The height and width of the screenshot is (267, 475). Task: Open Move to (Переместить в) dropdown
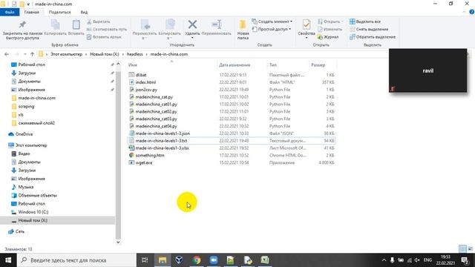145,30
